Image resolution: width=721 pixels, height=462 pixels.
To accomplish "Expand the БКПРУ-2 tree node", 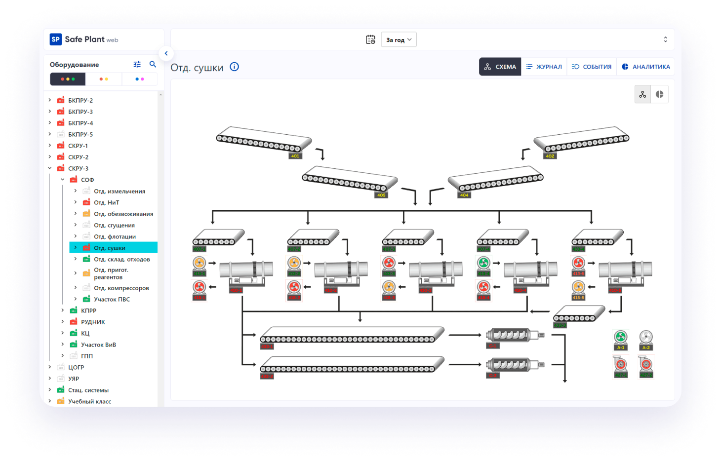I will click(x=50, y=100).
